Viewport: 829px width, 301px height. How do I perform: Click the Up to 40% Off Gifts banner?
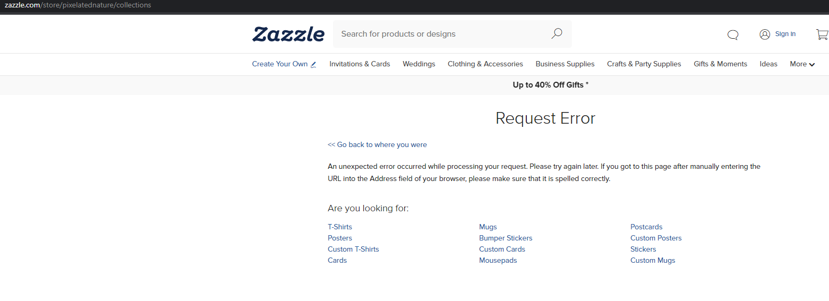coord(551,85)
